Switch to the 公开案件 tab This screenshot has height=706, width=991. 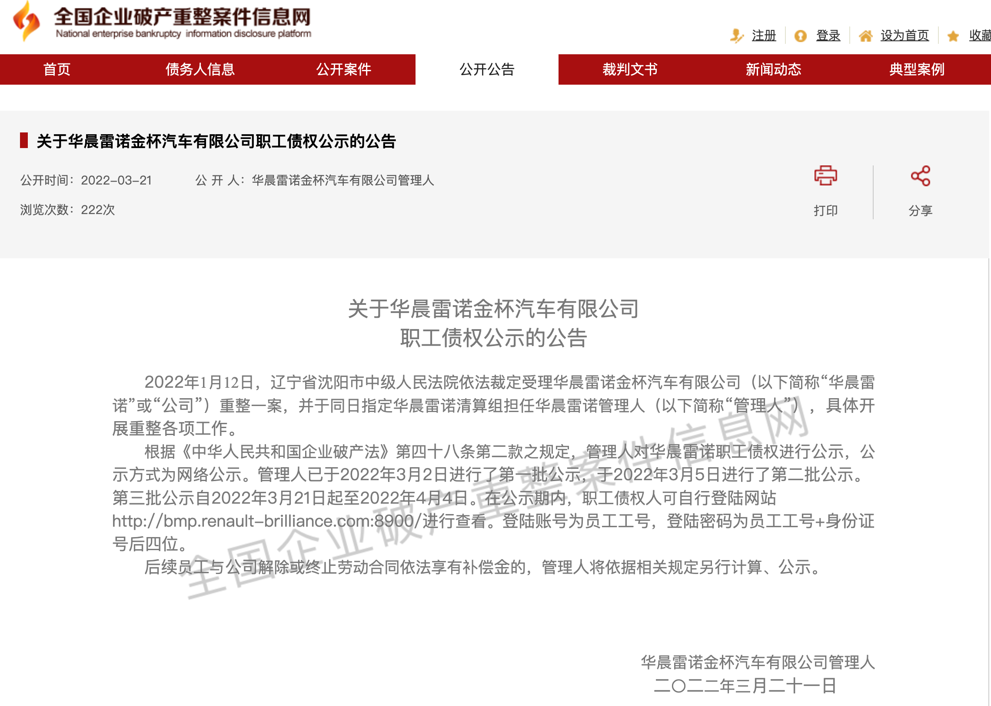tap(344, 69)
